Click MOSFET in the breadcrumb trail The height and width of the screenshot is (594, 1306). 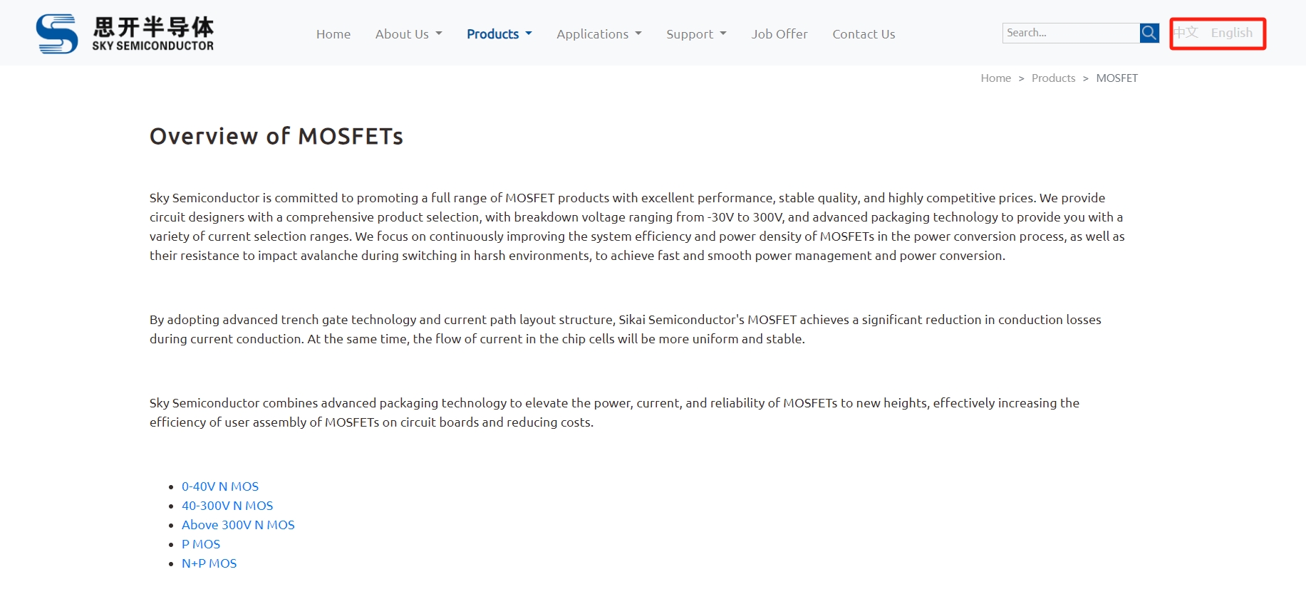point(1116,78)
